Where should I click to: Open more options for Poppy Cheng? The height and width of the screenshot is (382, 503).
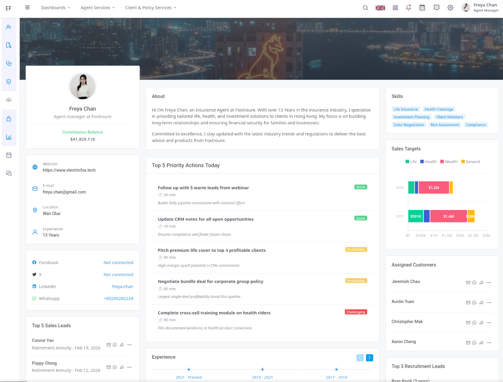point(129,367)
